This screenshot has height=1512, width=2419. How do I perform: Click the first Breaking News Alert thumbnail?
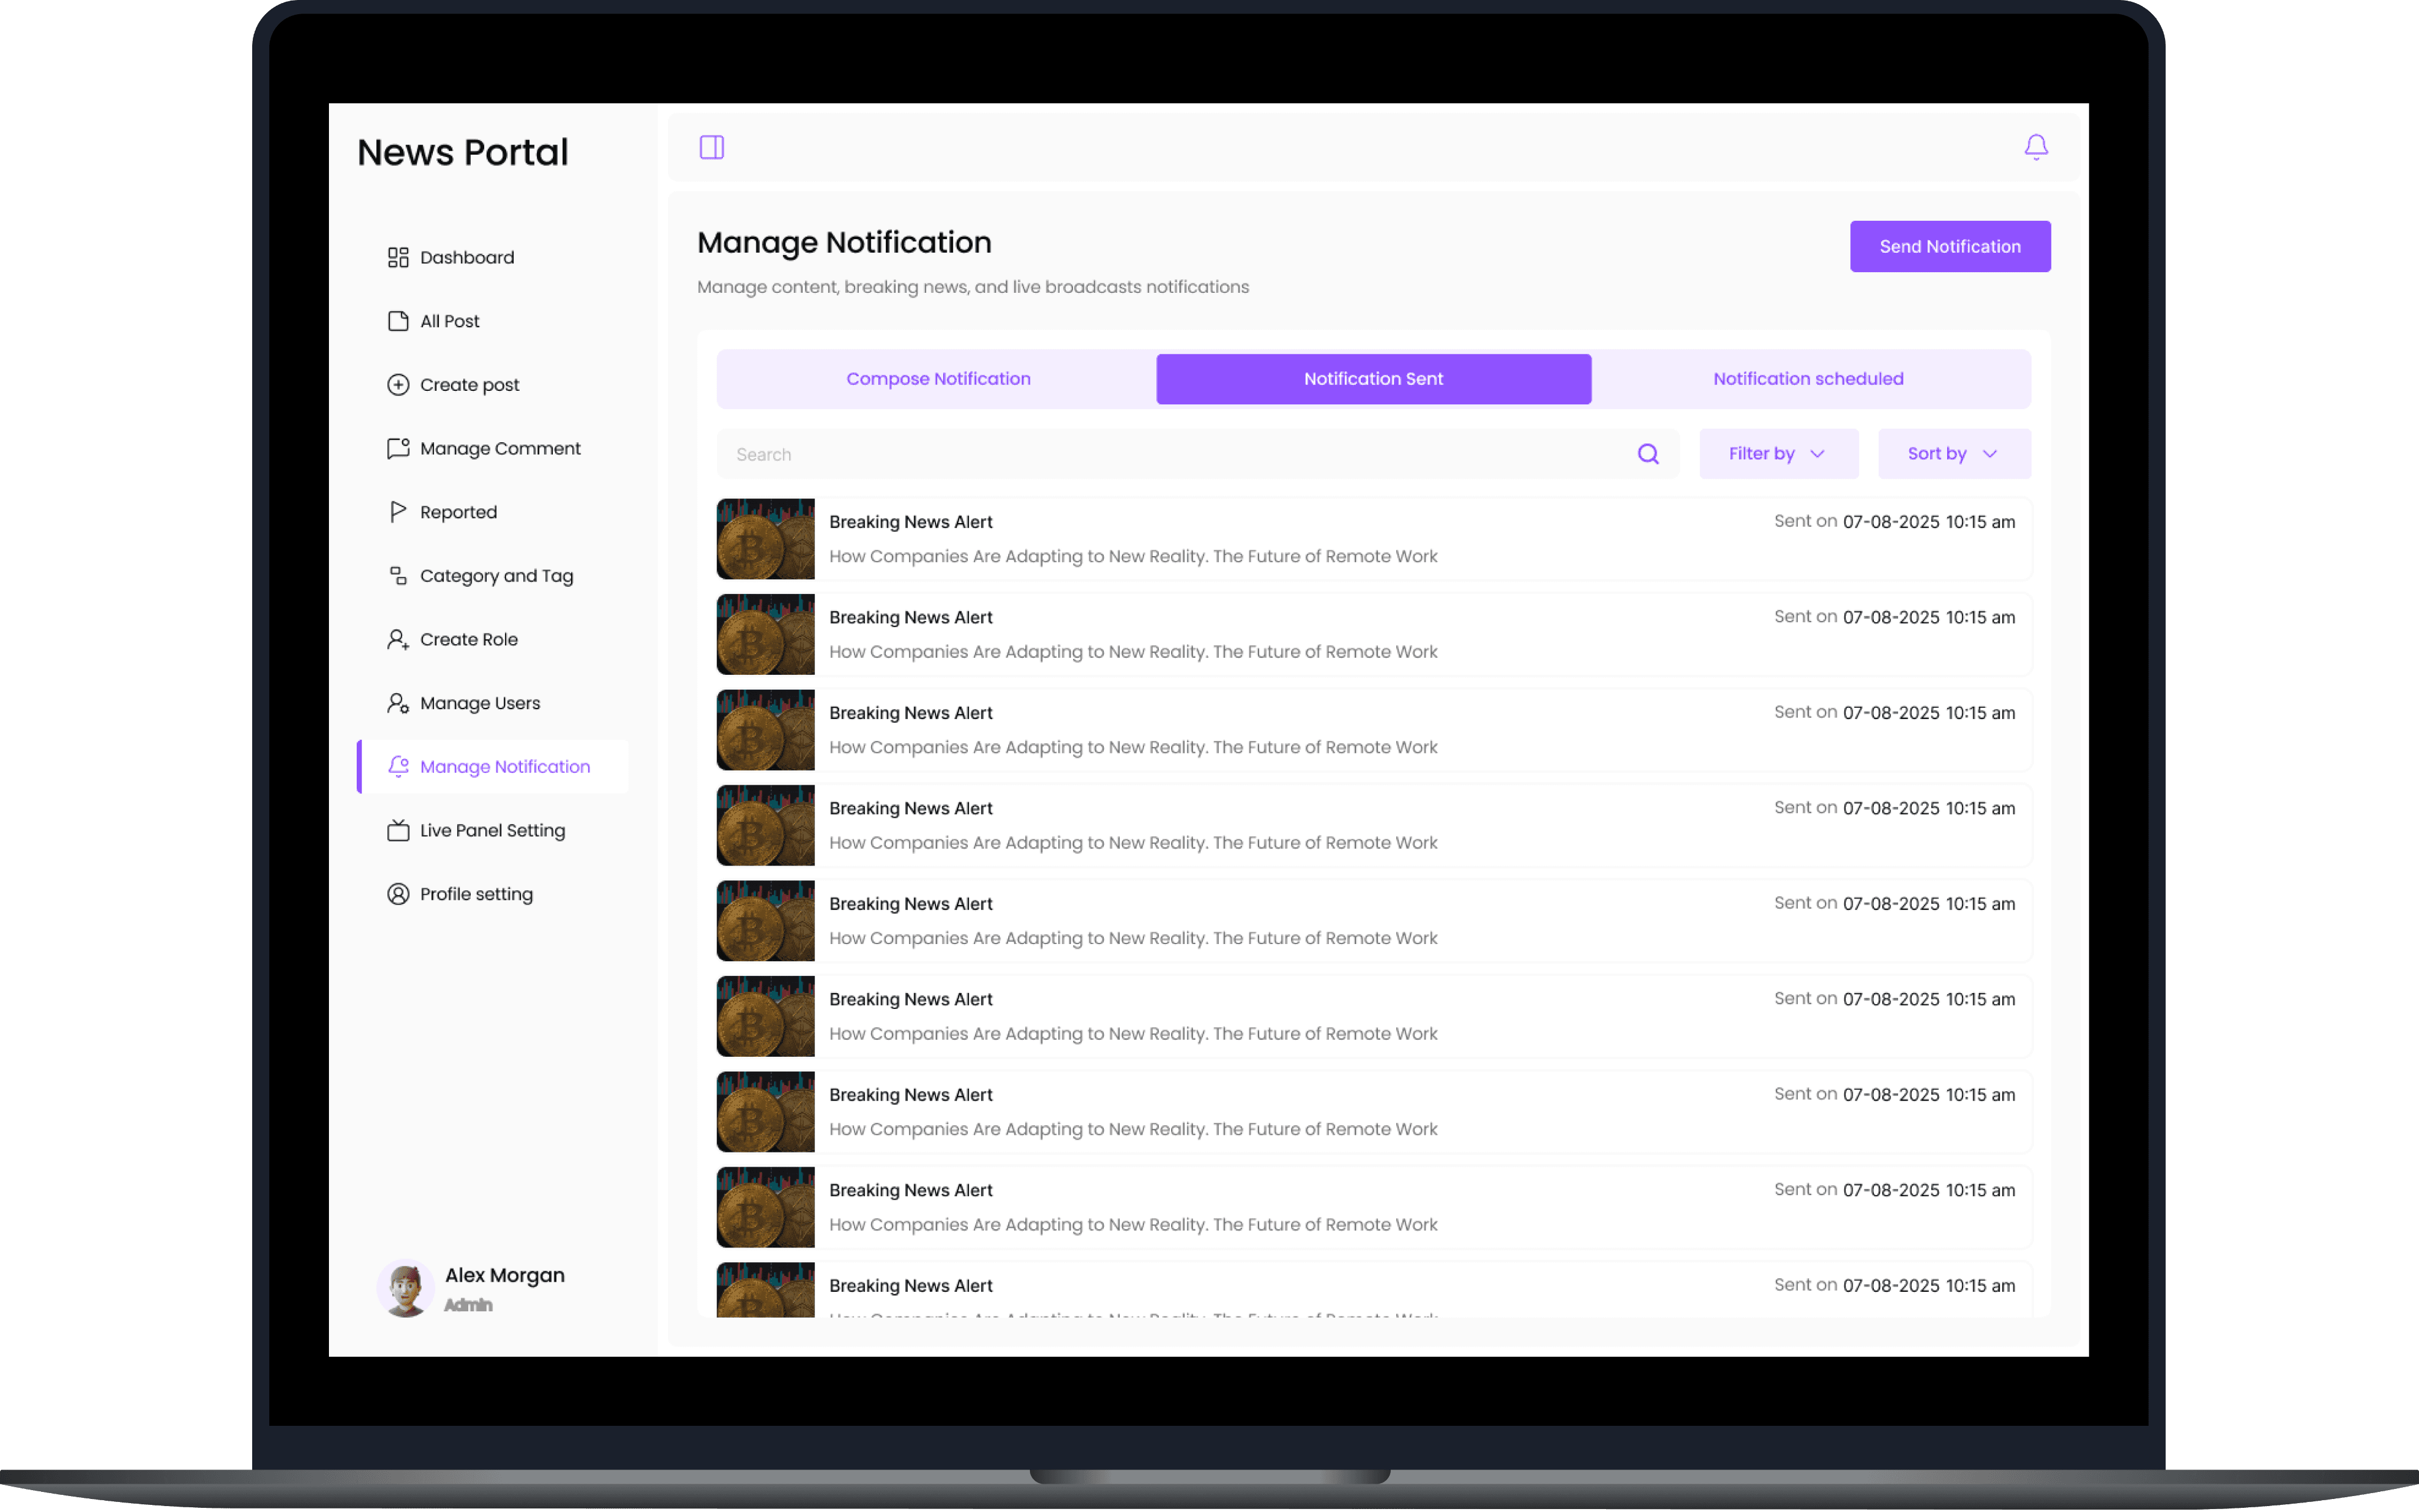765,539
